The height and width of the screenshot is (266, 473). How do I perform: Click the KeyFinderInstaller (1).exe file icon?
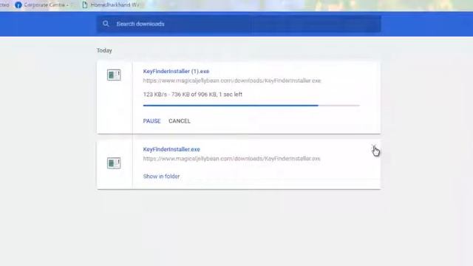(114, 75)
